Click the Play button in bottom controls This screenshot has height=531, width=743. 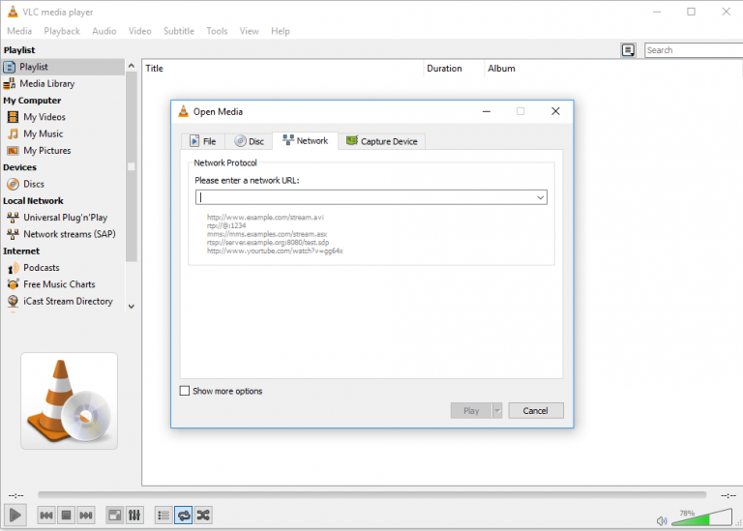(x=15, y=516)
